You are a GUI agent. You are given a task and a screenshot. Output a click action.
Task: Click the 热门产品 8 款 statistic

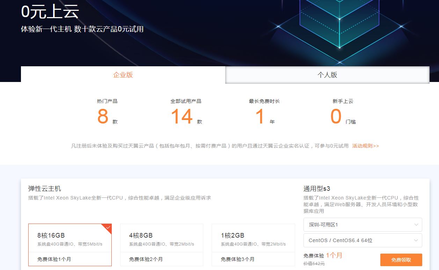tap(107, 112)
